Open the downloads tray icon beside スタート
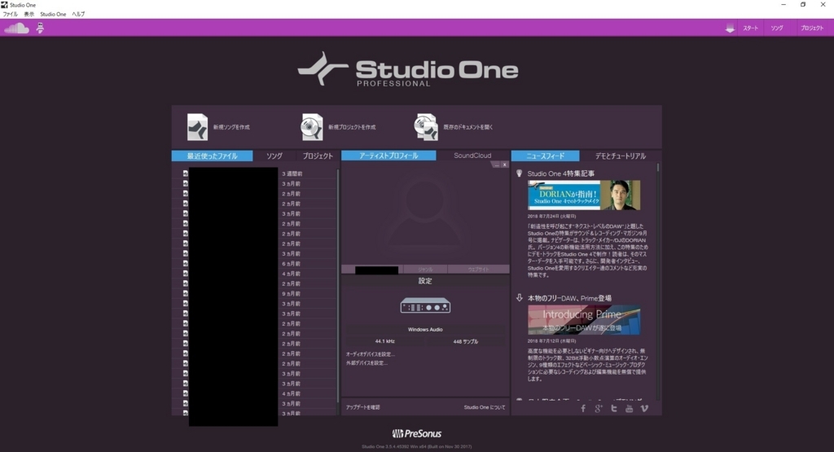The width and height of the screenshot is (834, 452). [x=730, y=29]
